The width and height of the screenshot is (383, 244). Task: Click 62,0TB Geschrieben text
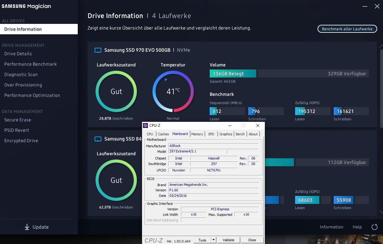tap(116, 207)
